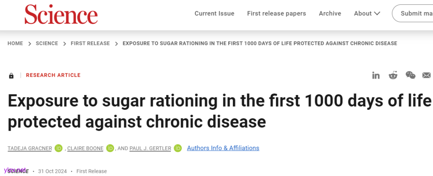Go to First release papers
433x176 pixels.
[276, 14]
